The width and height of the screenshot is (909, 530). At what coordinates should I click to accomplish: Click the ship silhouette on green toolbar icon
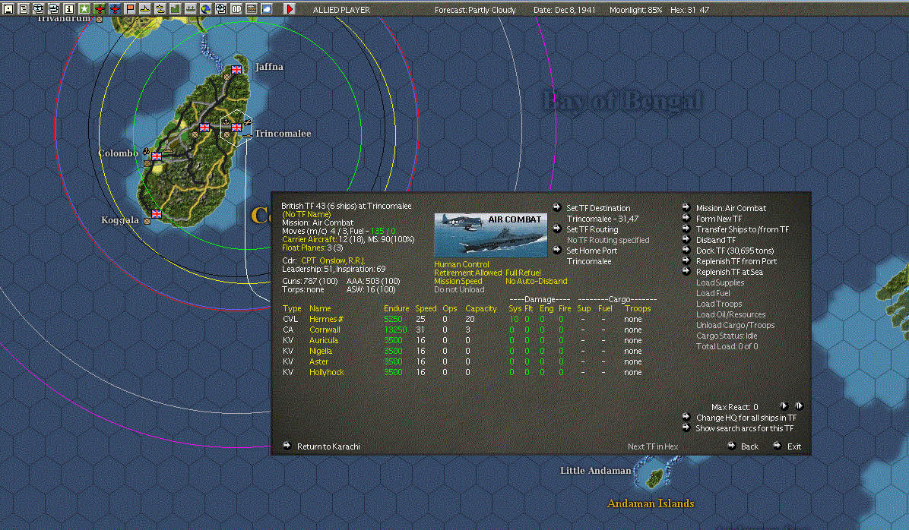(191, 8)
